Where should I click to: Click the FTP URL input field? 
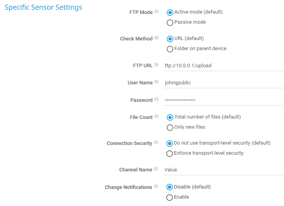pyautogui.click(x=224, y=66)
